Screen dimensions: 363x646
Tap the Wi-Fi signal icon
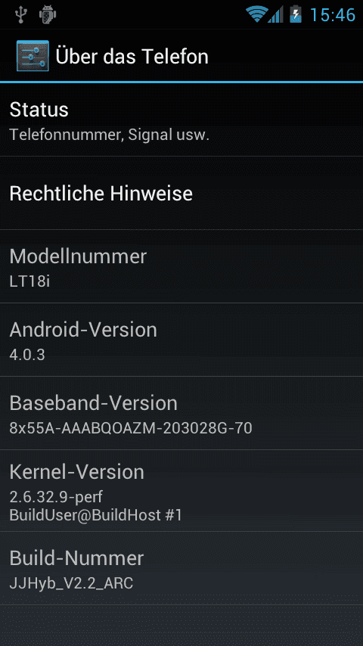click(256, 14)
